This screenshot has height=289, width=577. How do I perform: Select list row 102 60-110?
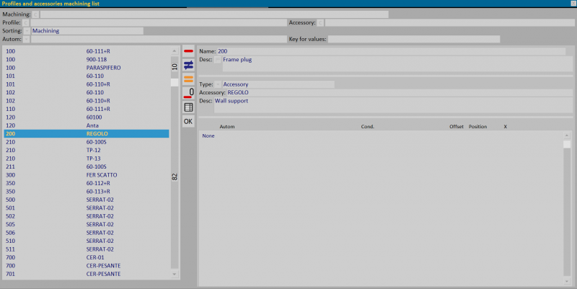click(87, 93)
